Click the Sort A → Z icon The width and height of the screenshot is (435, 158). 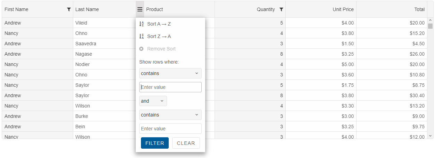pyautogui.click(x=142, y=24)
